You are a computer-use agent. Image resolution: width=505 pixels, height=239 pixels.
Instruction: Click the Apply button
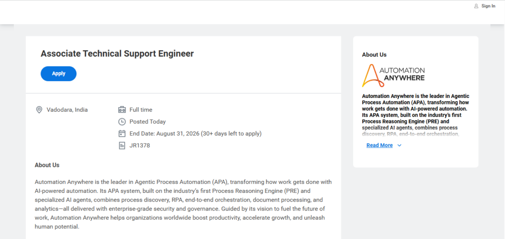point(58,74)
